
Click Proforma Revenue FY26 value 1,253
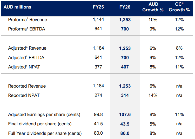pos(125,20)
